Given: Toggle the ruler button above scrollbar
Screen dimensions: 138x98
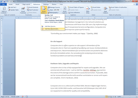Looking at the screenshot, I should pos(137,18).
